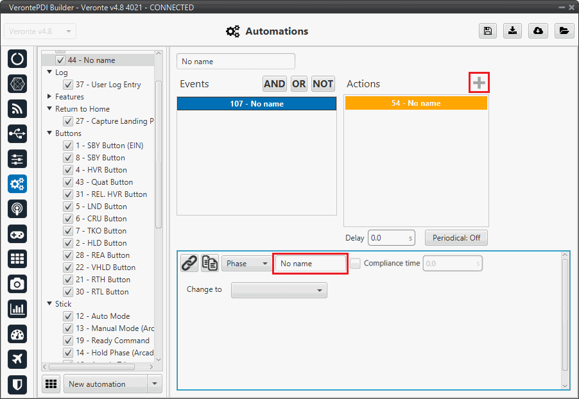The height and width of the screenshot is (399, 579).
Task: Click the cloud upload icon
Action: (538, 31)
